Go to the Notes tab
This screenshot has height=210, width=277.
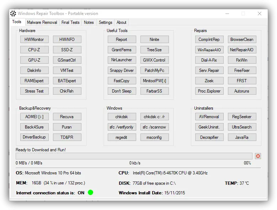(x=89, y=22)
